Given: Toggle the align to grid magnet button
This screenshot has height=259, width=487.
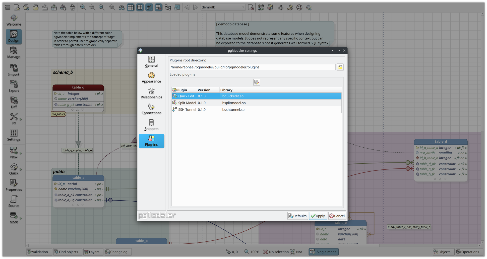Looking at the screenshot, I should pyautogui.click(x=158, y=7).
